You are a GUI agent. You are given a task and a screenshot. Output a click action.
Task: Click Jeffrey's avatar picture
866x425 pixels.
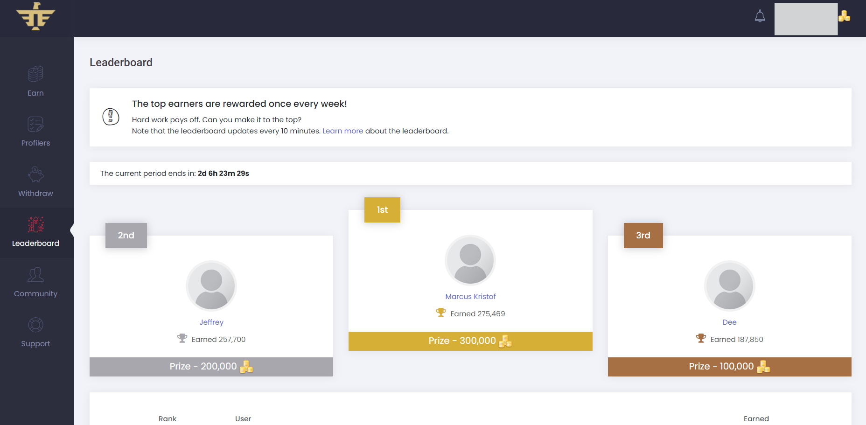click(211, 286)
